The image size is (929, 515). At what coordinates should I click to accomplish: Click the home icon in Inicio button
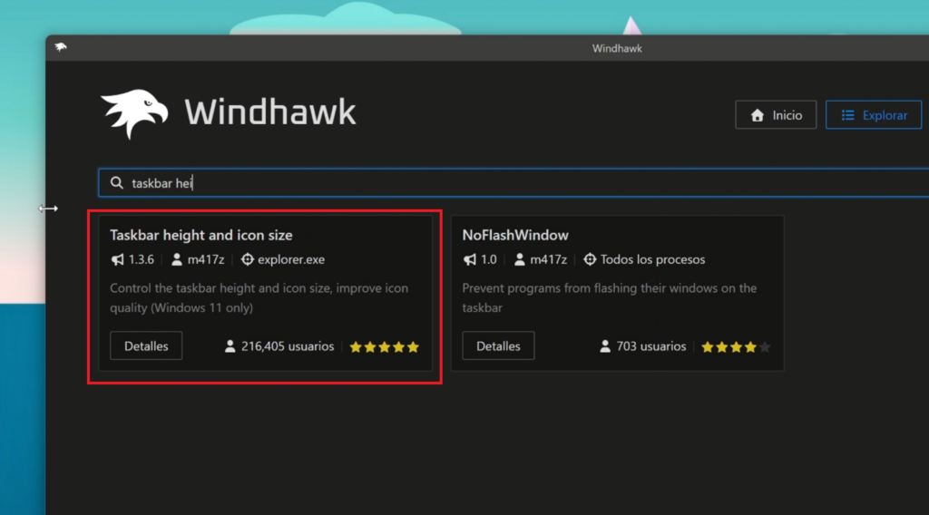tap(758, 115)
